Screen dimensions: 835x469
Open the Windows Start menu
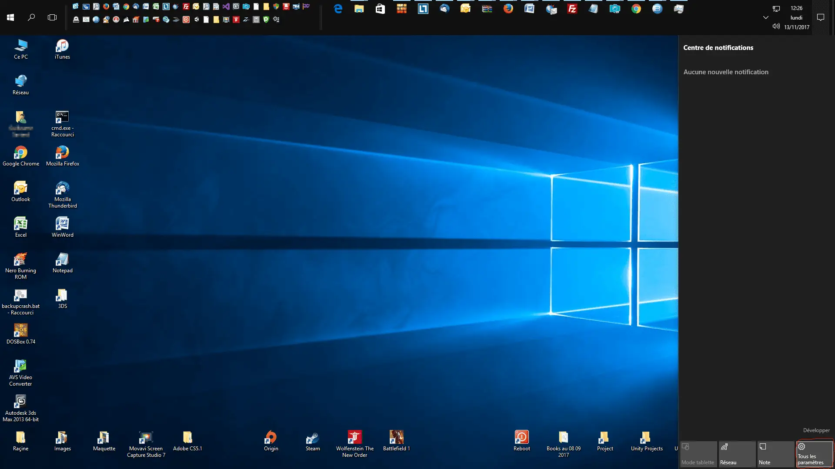[x=10, y=17]
